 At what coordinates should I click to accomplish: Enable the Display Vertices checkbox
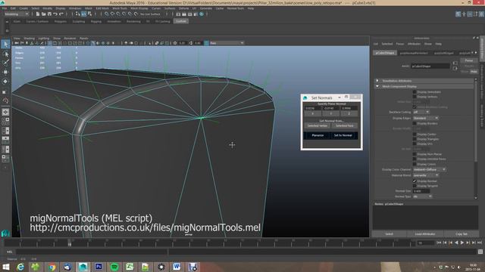point(415,97)
